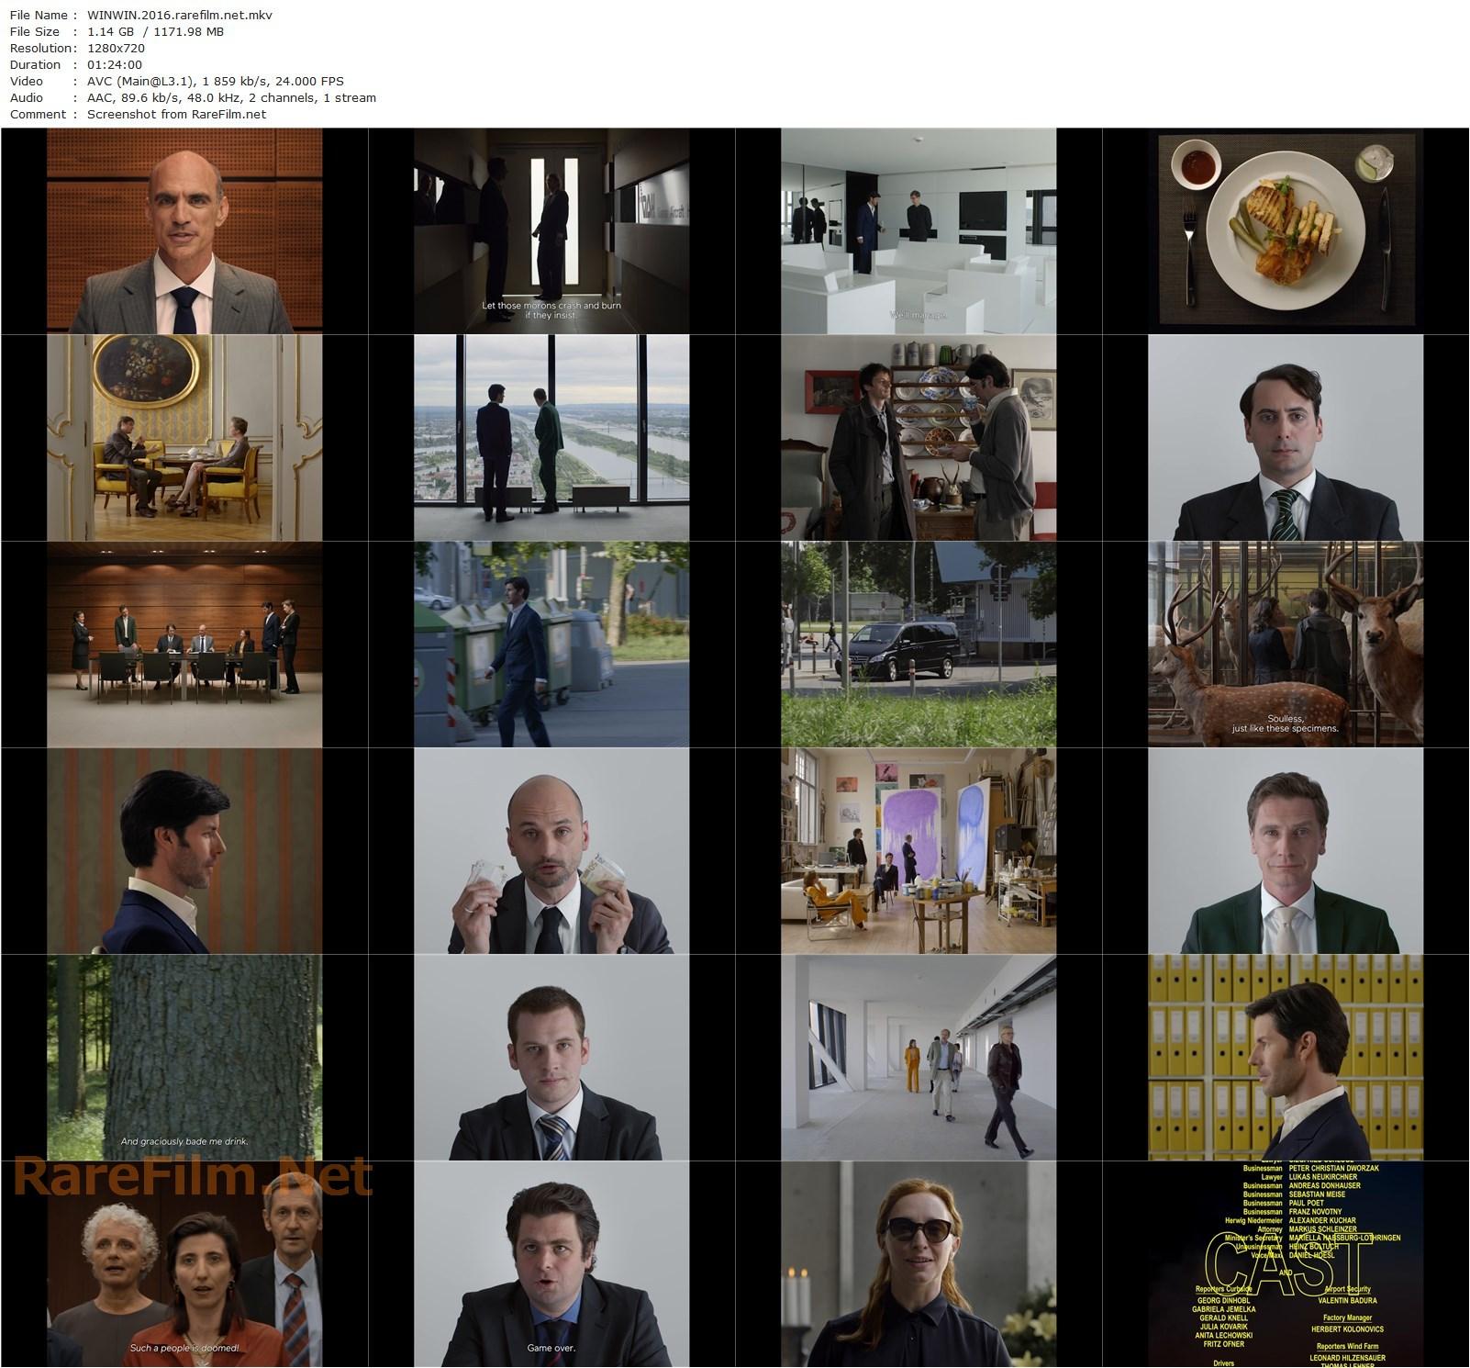Click the man before yellow binders frame
This screenshot has height=1368, width=1470.
pos(1286,1057)
